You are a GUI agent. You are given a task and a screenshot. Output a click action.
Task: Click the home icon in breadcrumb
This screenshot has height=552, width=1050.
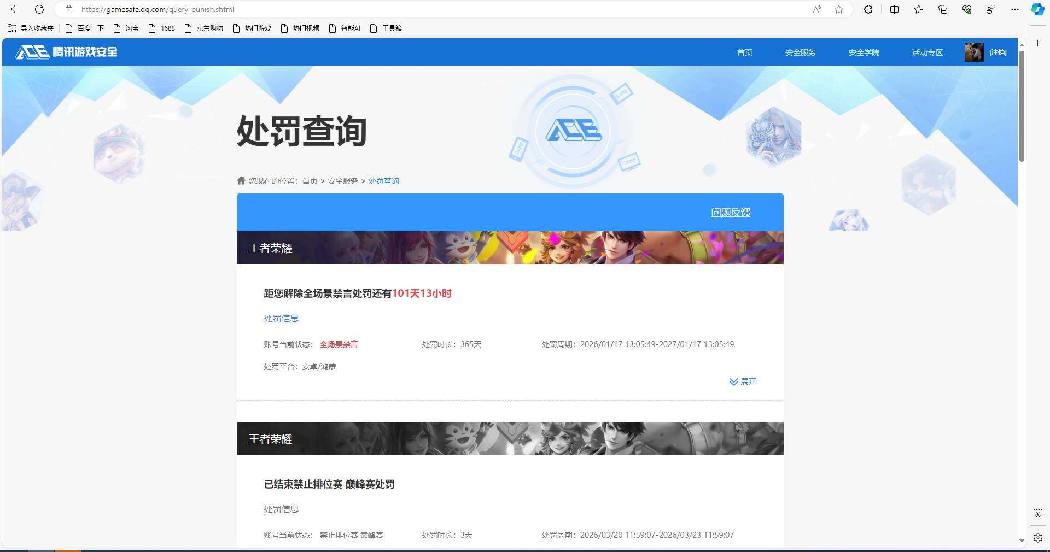[241, 180]
